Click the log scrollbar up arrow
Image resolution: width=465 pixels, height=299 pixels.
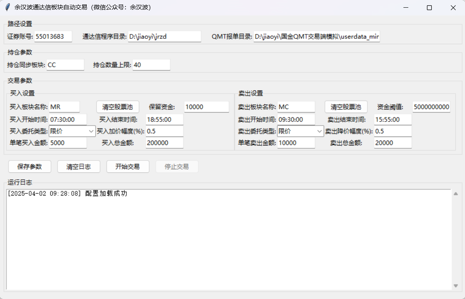click(456, 194)
